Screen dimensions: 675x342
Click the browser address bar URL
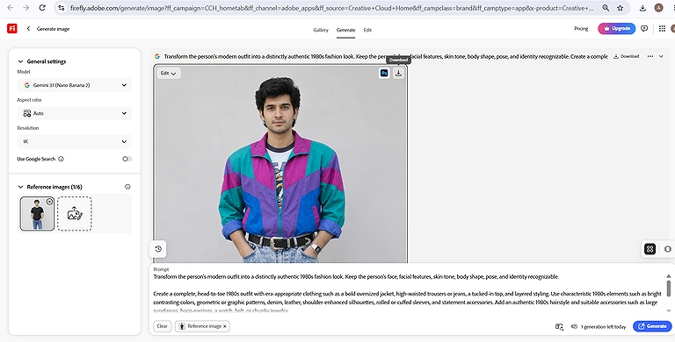pyautogui.click(x=331, y=8)
